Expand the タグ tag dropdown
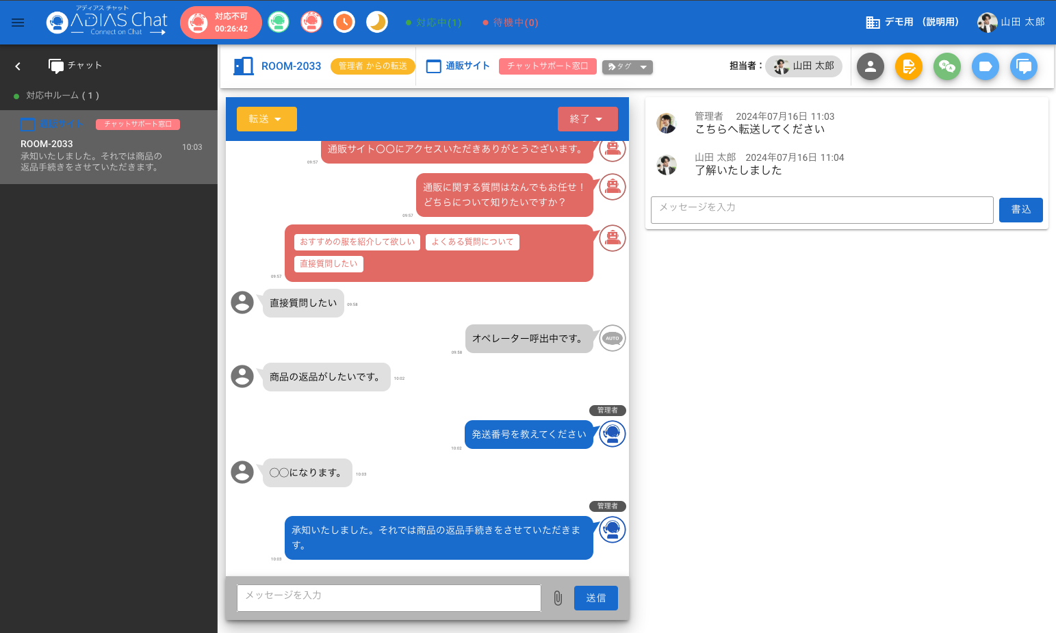Viewport: 1056px width, 633px height. [x=628, y=67]
